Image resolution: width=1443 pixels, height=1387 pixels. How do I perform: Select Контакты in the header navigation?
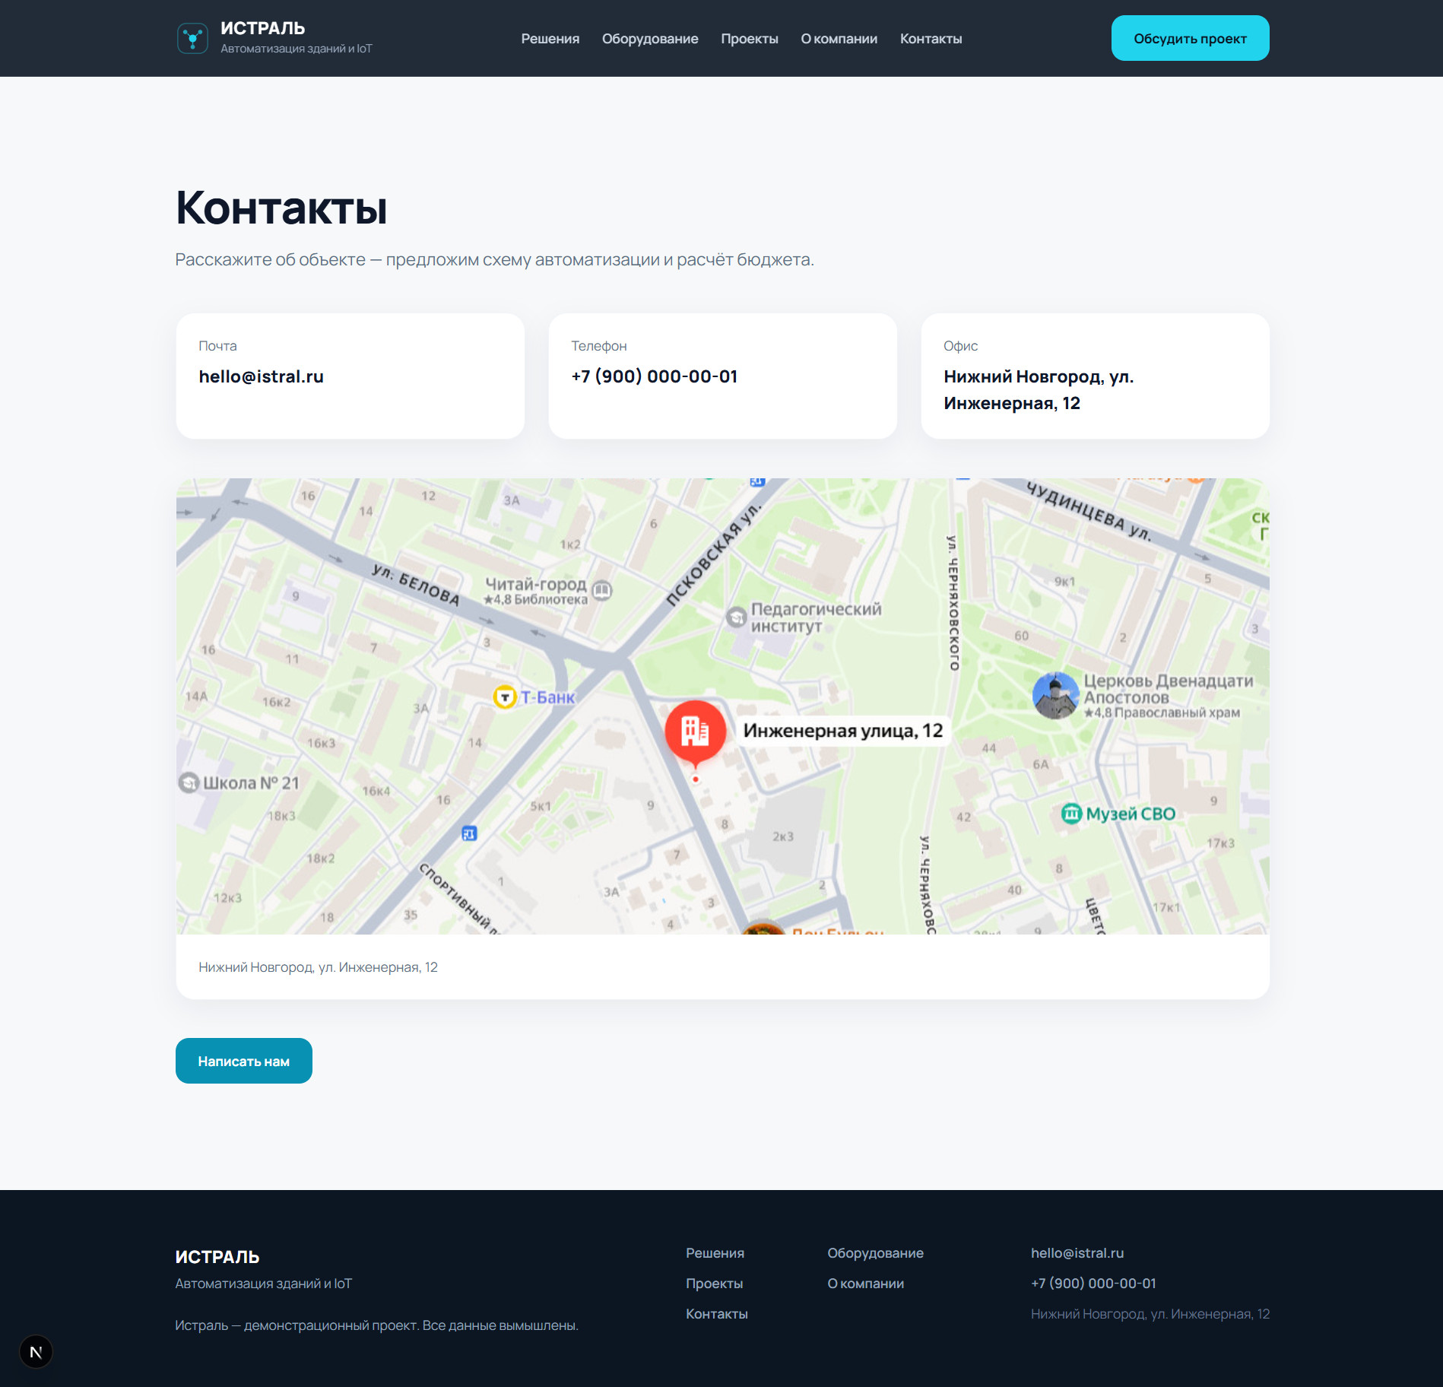(x=931, y=39)
